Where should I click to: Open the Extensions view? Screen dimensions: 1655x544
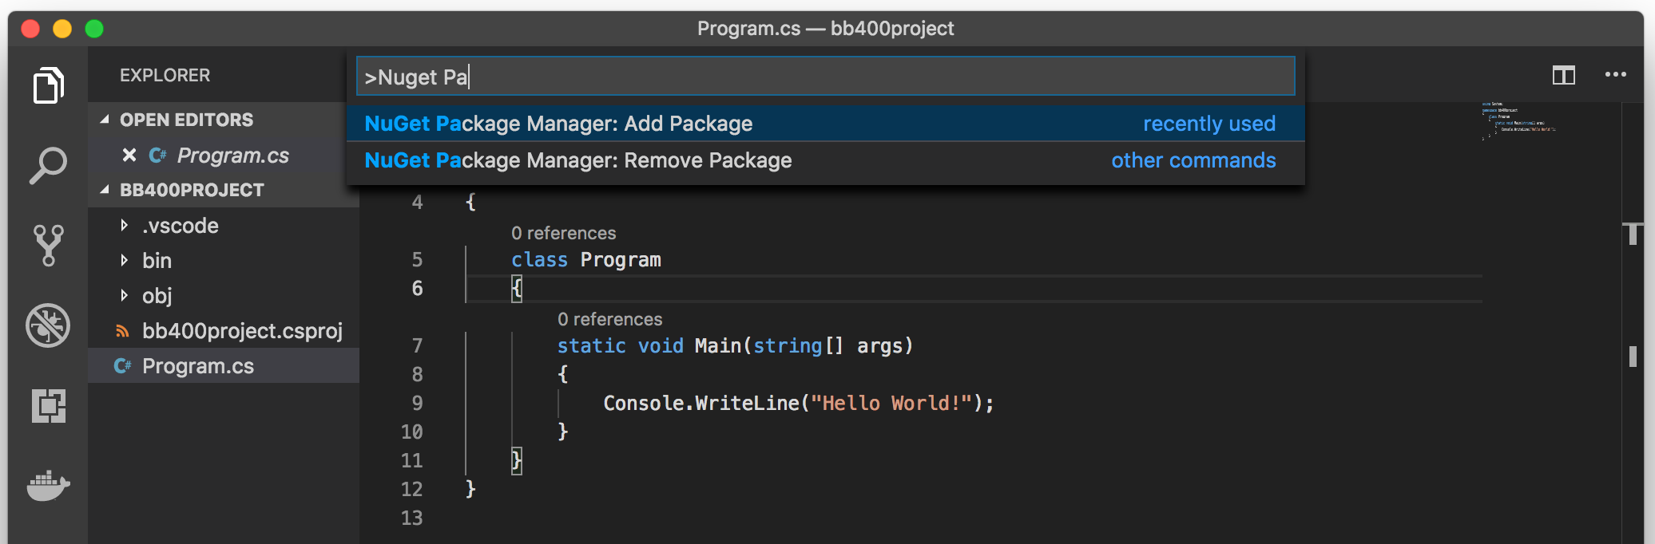47,406
